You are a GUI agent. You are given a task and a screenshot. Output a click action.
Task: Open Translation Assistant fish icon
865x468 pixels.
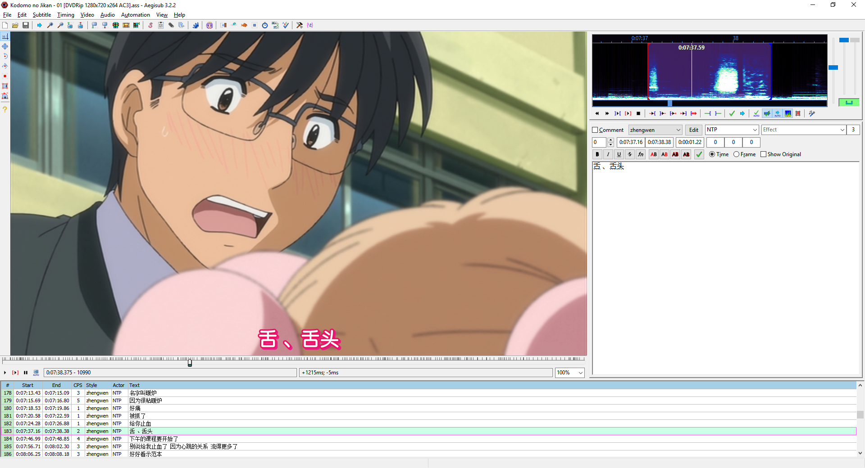[x=244, y=25]
